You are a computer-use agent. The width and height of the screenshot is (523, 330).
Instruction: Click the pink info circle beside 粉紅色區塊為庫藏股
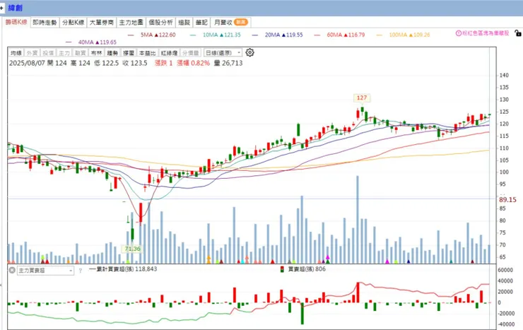(458, 33)
